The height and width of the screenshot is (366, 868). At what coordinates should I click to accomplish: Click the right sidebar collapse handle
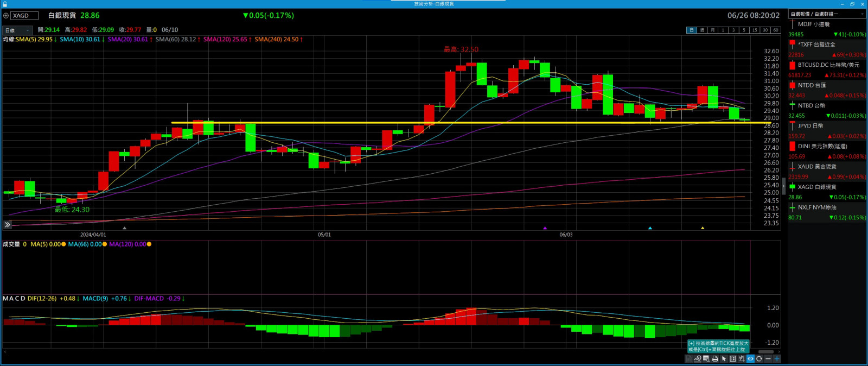click(x=783, y=186)
